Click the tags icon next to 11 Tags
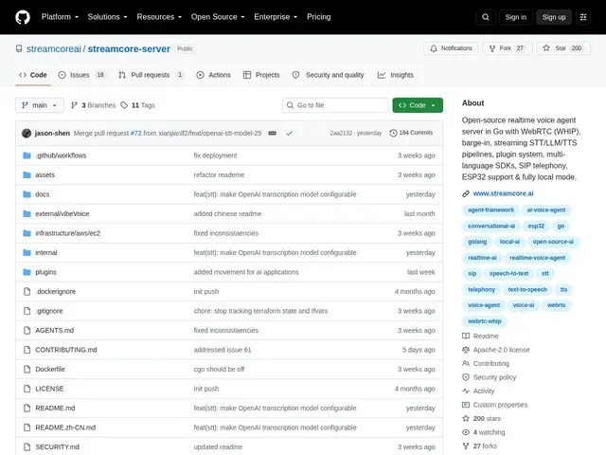 124,105
